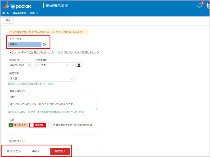This screenshot has width=210, height=157.
Task: Clear the selected user デモ 太郎
Action: point(67,65)
